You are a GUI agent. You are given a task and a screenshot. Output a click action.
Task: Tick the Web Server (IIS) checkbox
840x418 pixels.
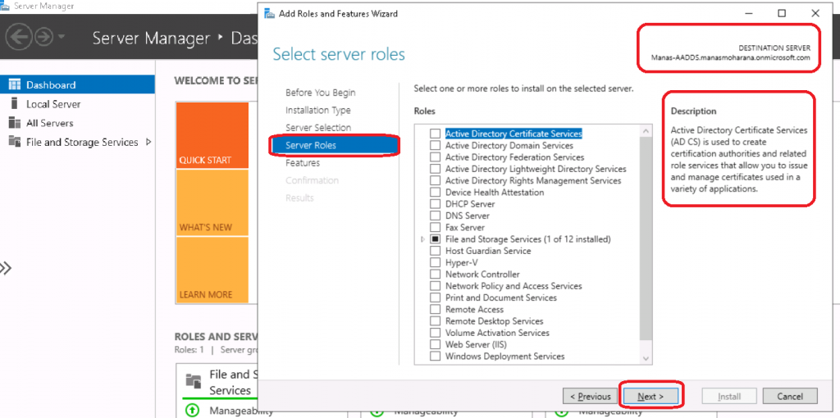(x=436, y=345)
